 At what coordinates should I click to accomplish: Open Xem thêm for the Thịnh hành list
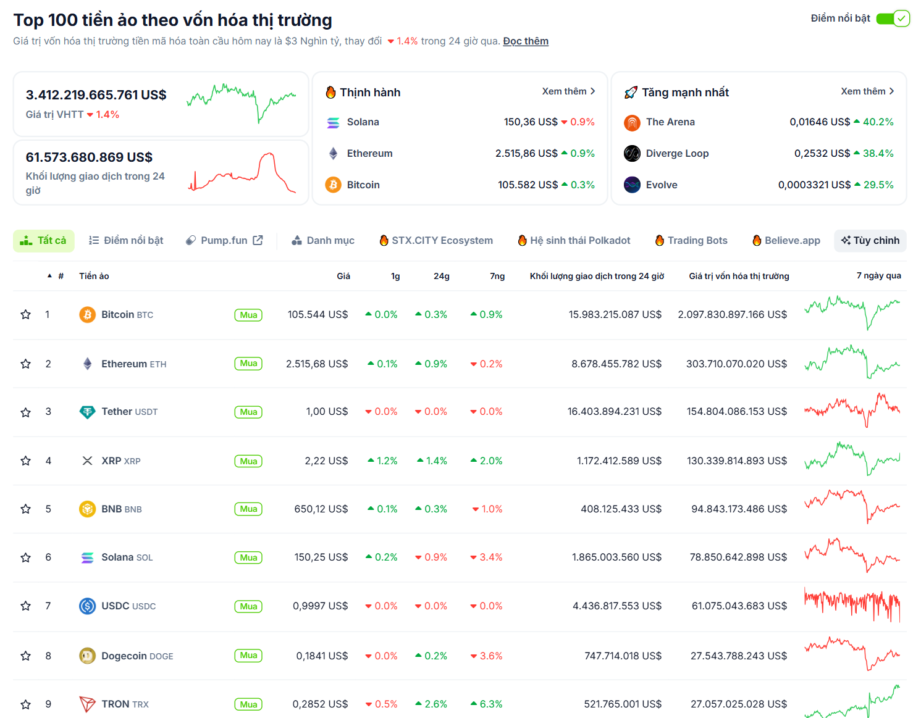tap(568, 91)
